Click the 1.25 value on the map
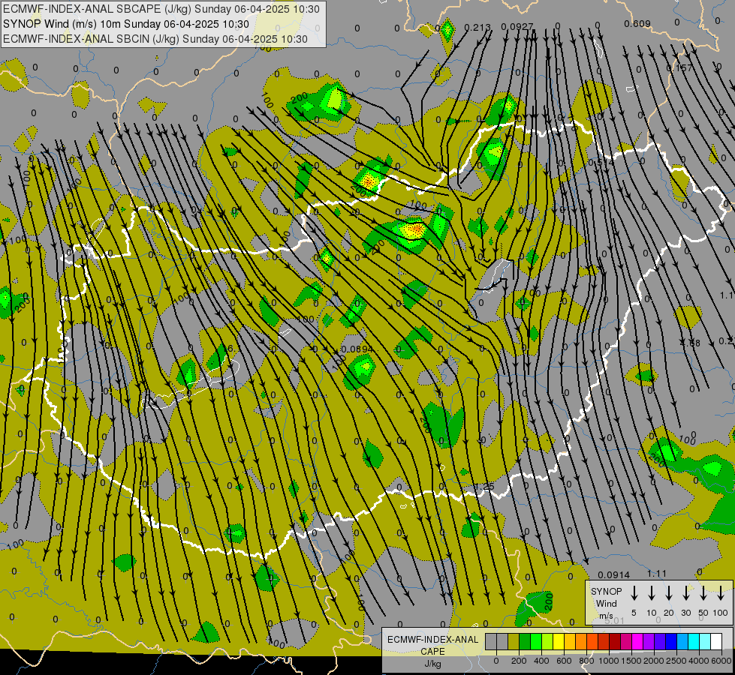The image size is (735, 675). tap(484, 487)
